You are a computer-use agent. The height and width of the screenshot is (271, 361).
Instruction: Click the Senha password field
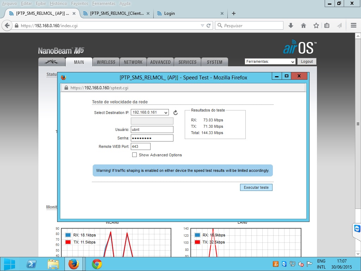pyautogui.click(x=152, y=138)
